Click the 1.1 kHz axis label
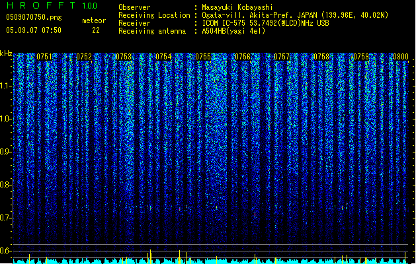Screen dimensions: 416x264 [x=6, y=86]
